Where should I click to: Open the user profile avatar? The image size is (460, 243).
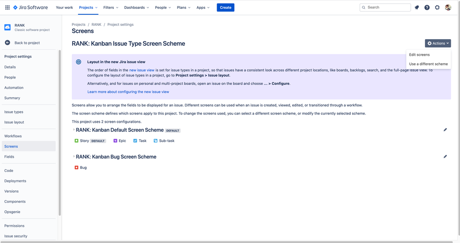pyautogui.click(x=448, y=8)
